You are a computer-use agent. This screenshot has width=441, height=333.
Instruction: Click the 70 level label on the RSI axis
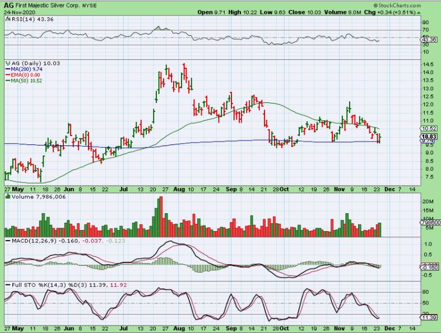425,30
